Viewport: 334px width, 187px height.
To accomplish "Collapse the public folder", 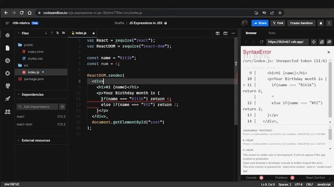I will click(28, 45).
